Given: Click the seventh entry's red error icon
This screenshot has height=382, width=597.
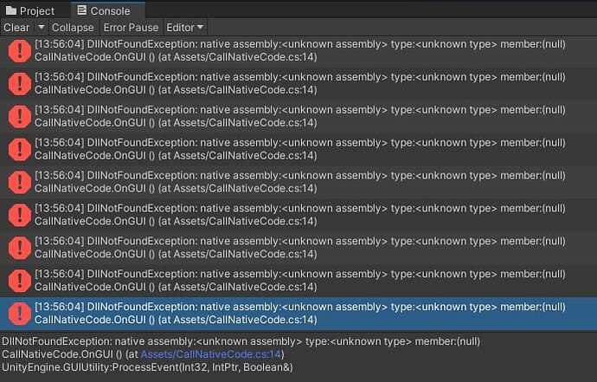Looking at the screenshot, I should [19, 248].
